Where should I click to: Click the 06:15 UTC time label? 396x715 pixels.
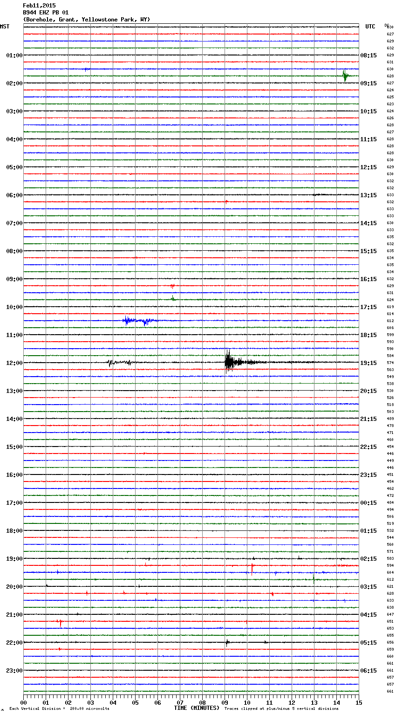point(369,671)
